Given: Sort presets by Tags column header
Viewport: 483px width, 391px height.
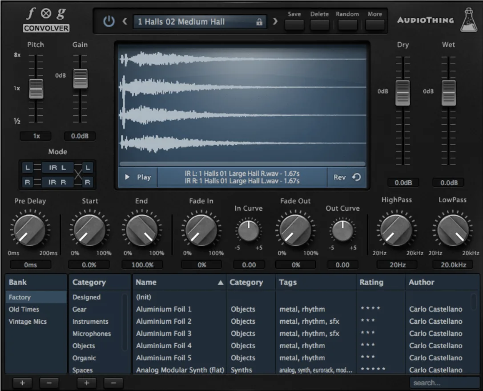Looking at the screenshot, I should (x=316, y=282).
